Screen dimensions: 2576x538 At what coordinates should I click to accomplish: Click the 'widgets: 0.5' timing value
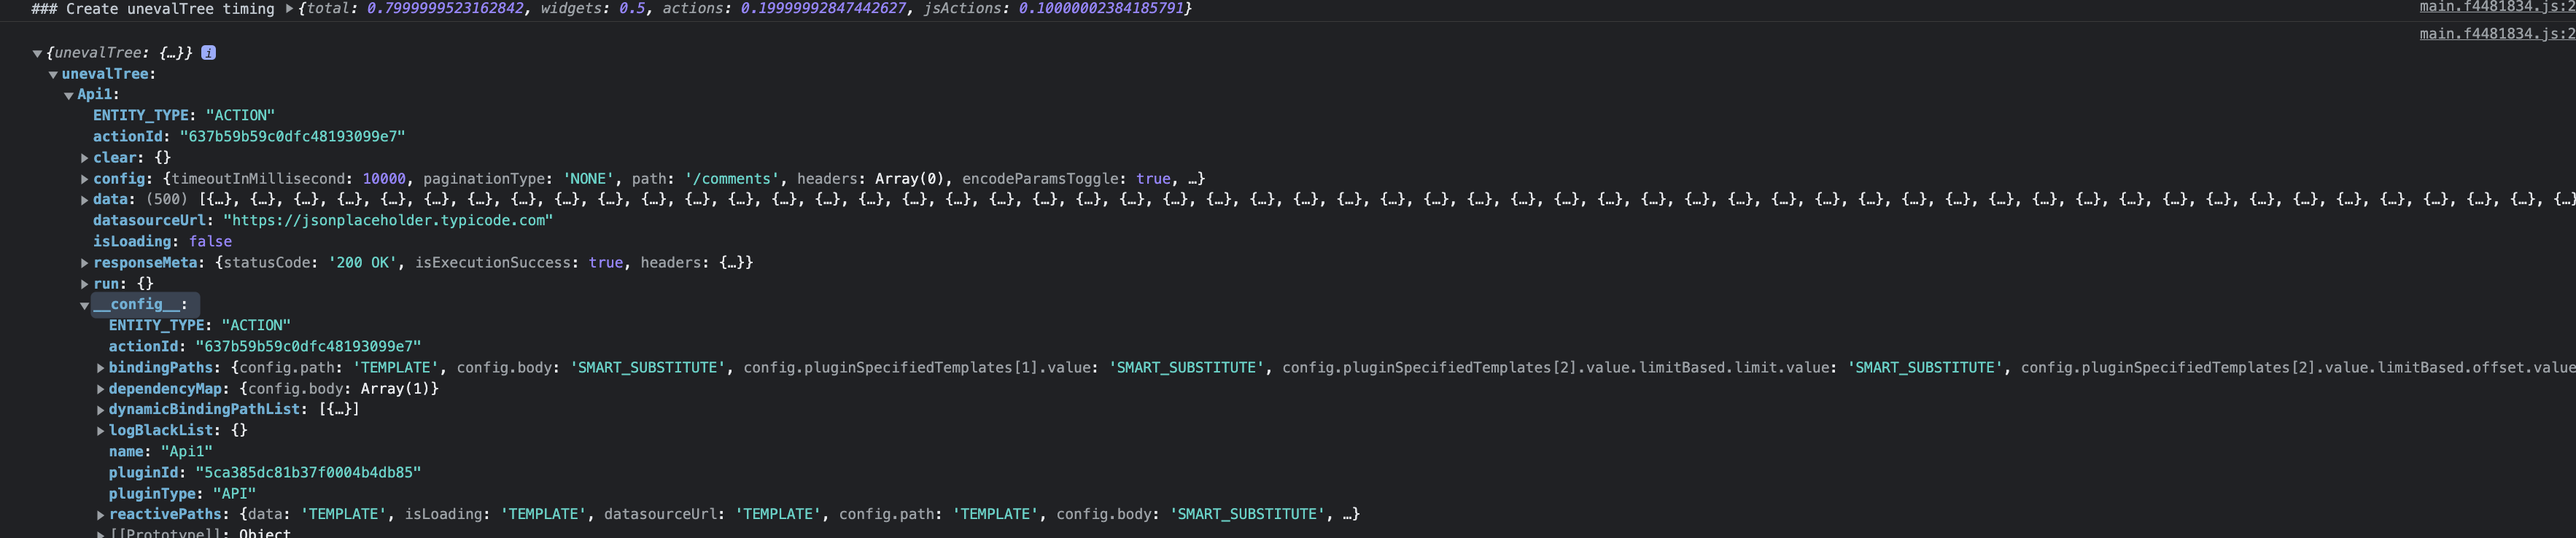593,9
